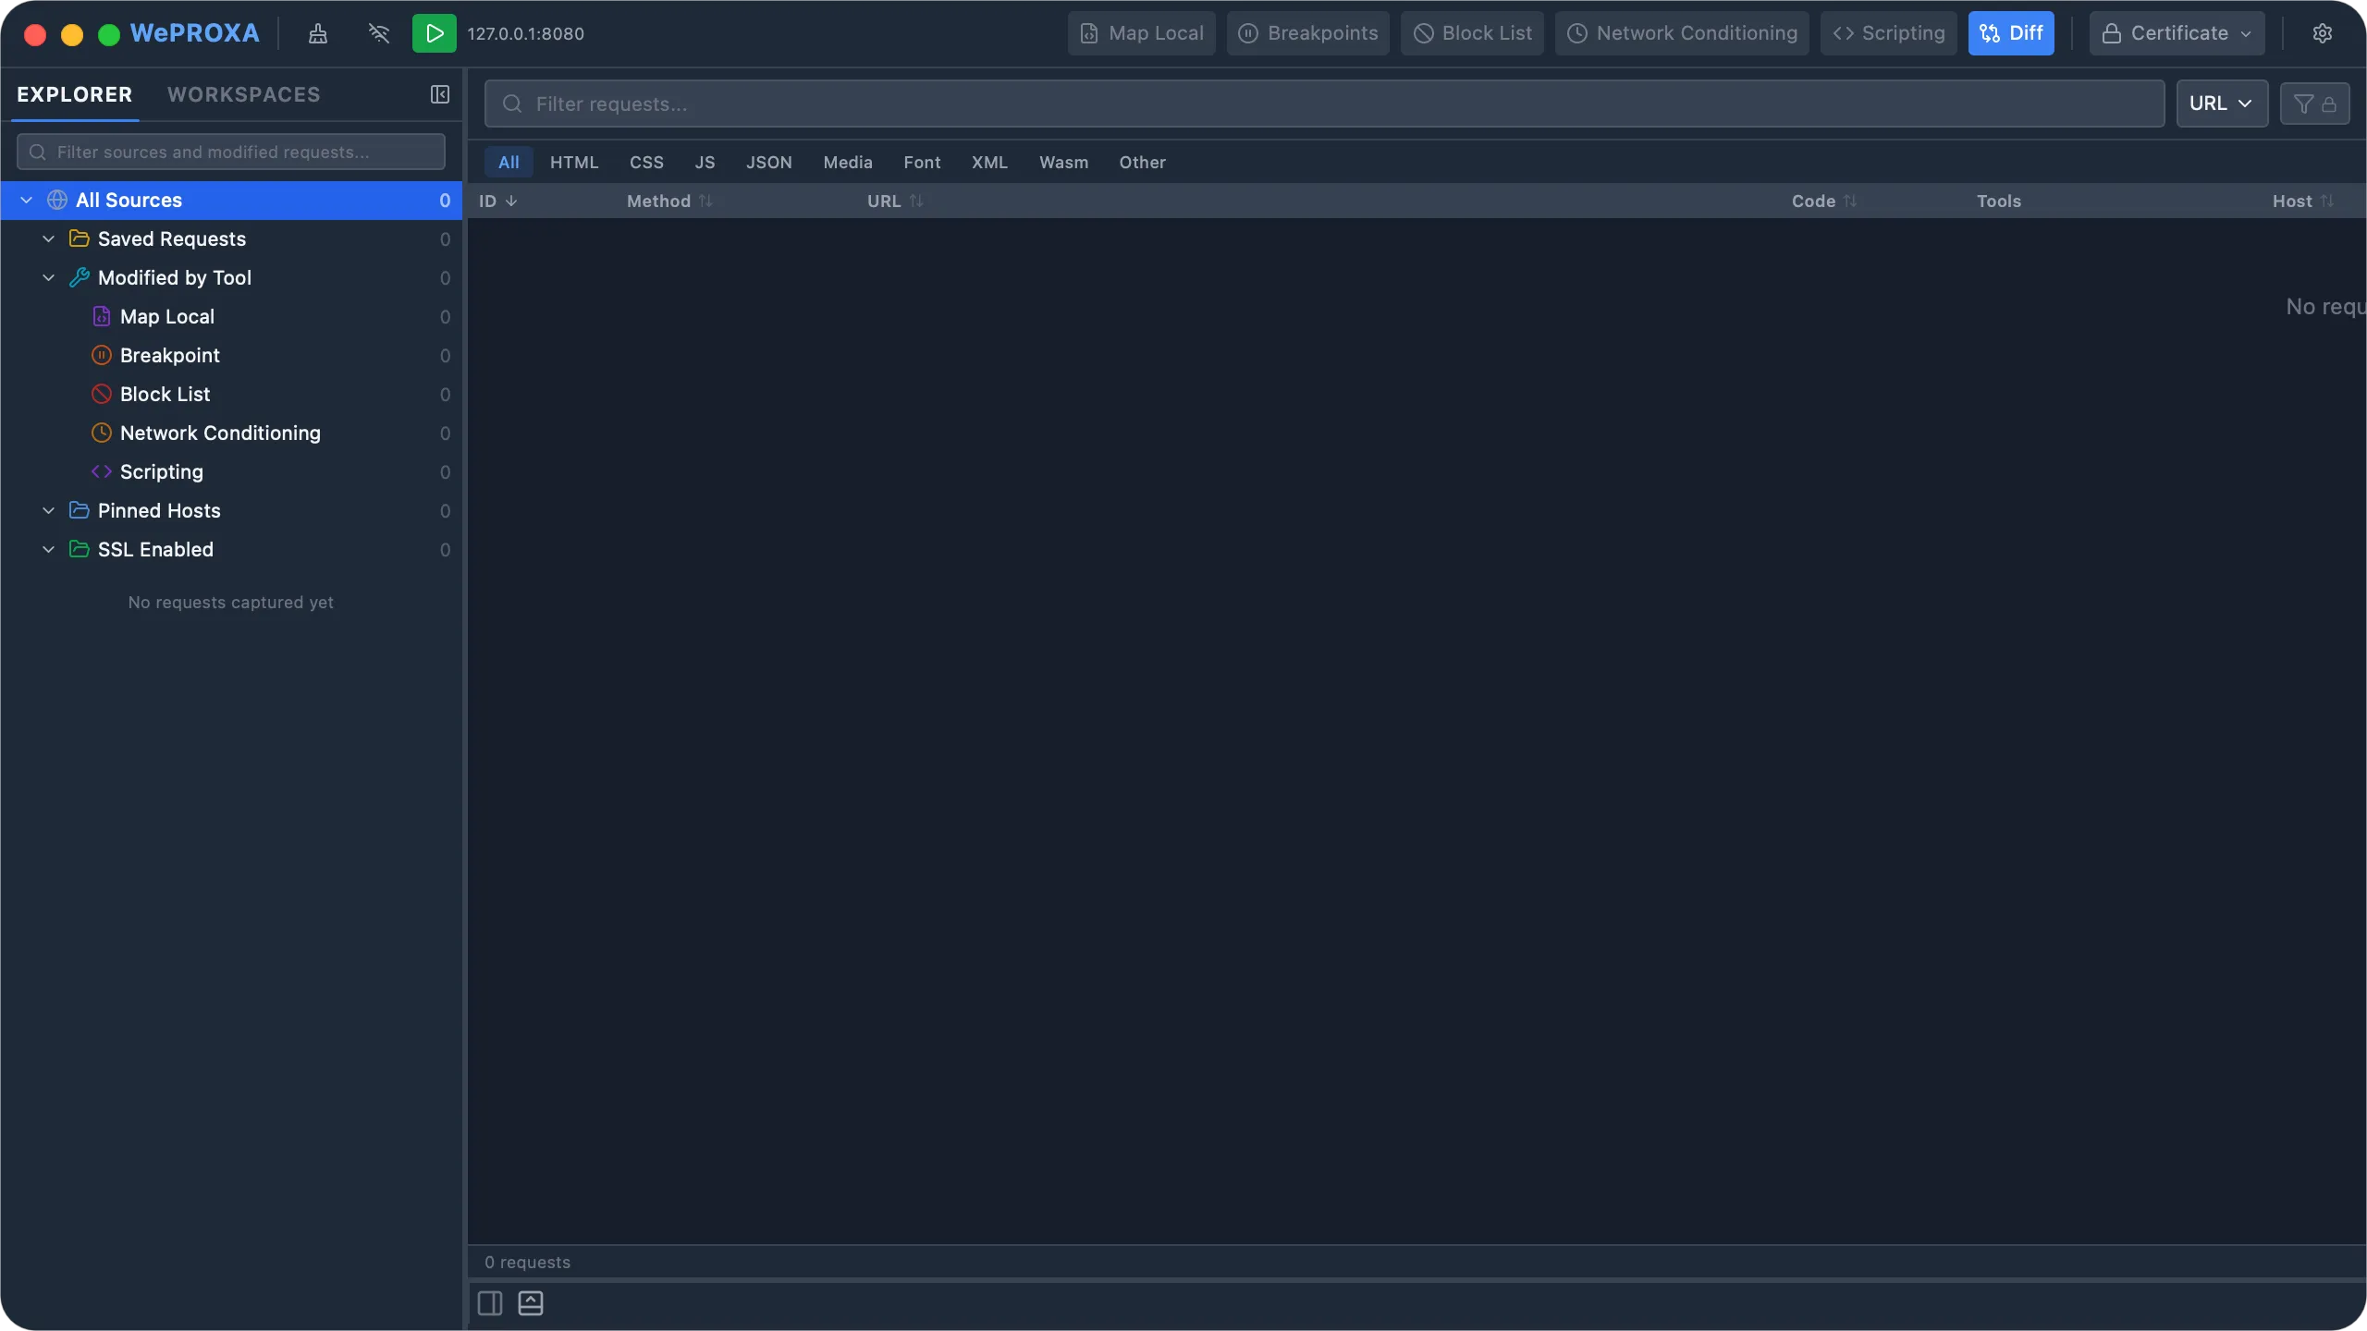Sort by the Host column header

(x=2303, y=201)
